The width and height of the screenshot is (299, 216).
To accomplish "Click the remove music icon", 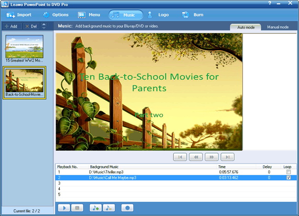I will pos(109,208).
